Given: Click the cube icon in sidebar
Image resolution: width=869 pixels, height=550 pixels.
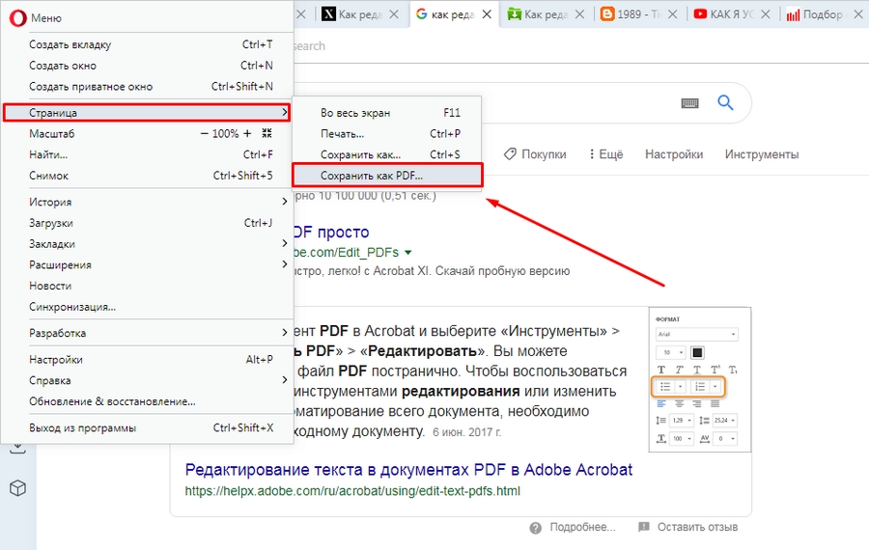Looking at the screenshot, I should 17,488.
